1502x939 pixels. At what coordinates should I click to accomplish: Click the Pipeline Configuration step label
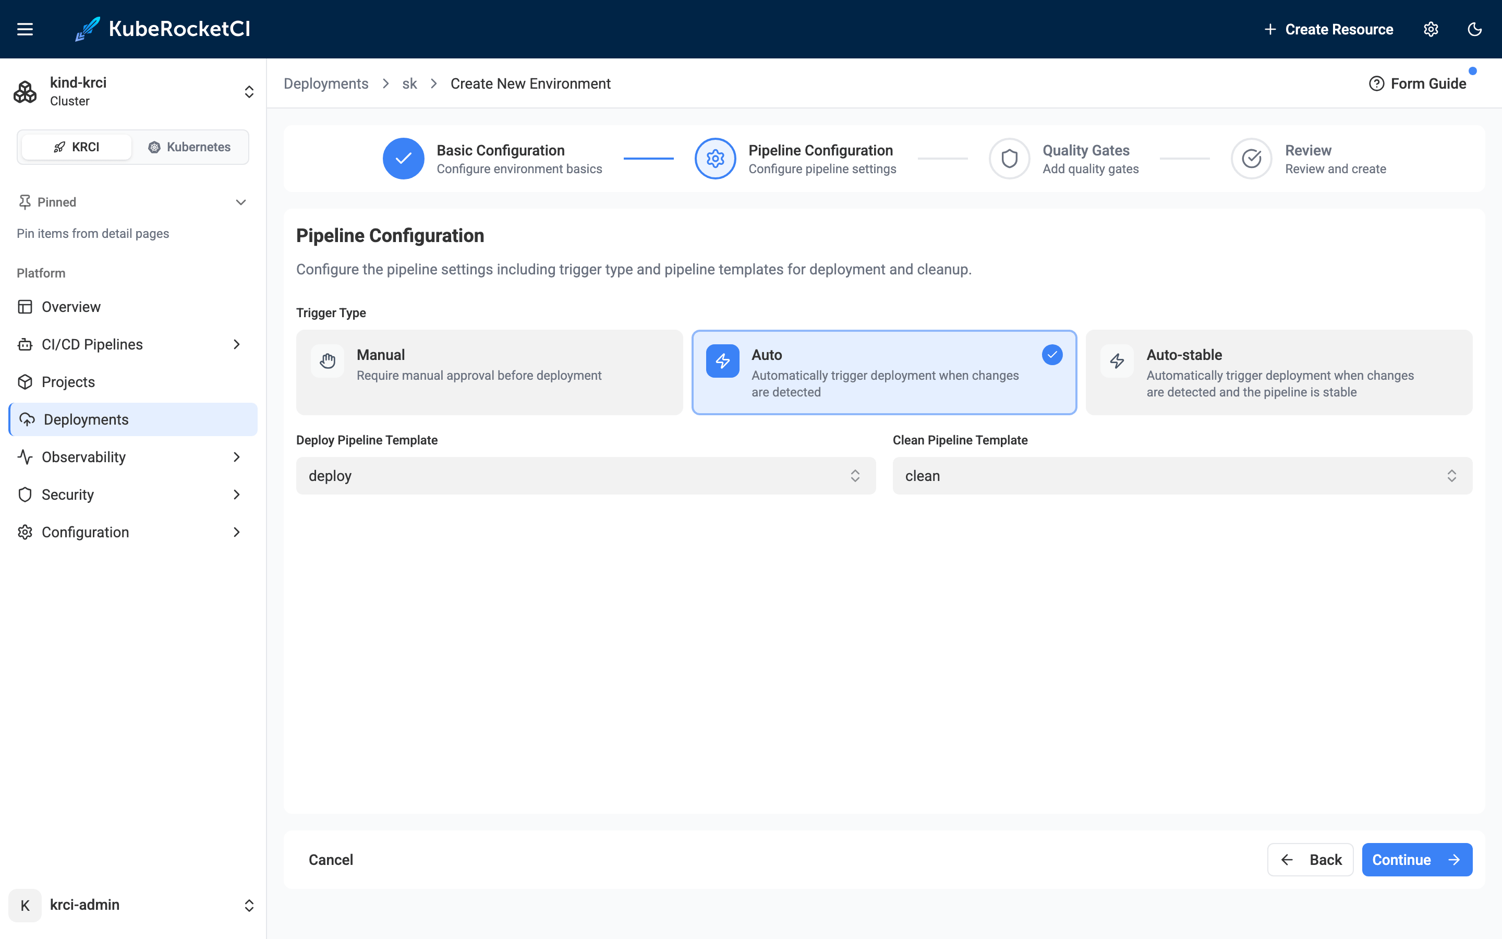[820, 150]
